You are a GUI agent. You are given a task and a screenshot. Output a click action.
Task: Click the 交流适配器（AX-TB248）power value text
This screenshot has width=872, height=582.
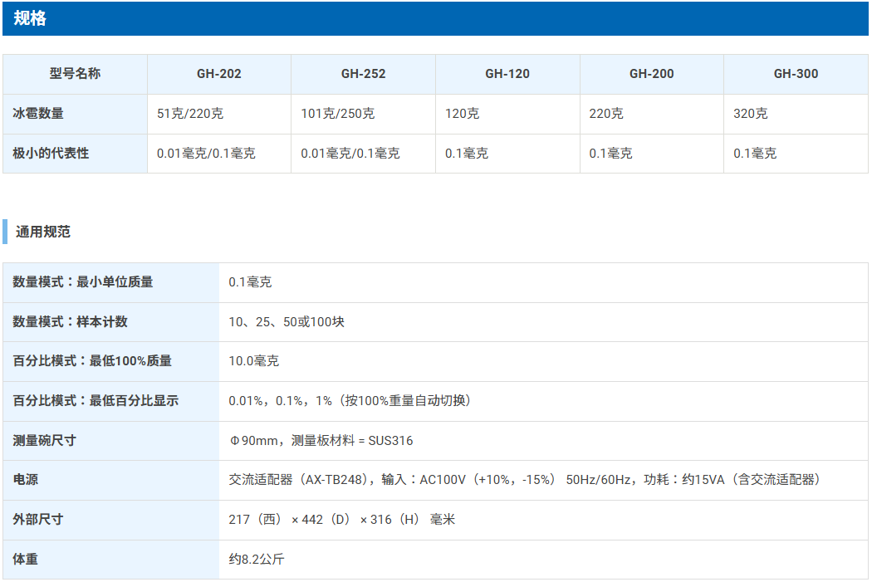pos(524,480)
